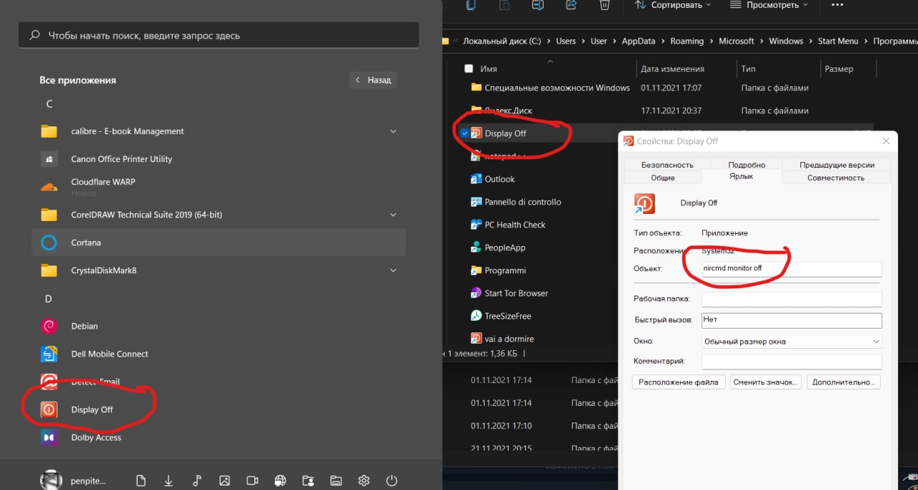Open the Предыдущие версии tab
This screenshot has height=490, width=918.
[x=836, y=165]
